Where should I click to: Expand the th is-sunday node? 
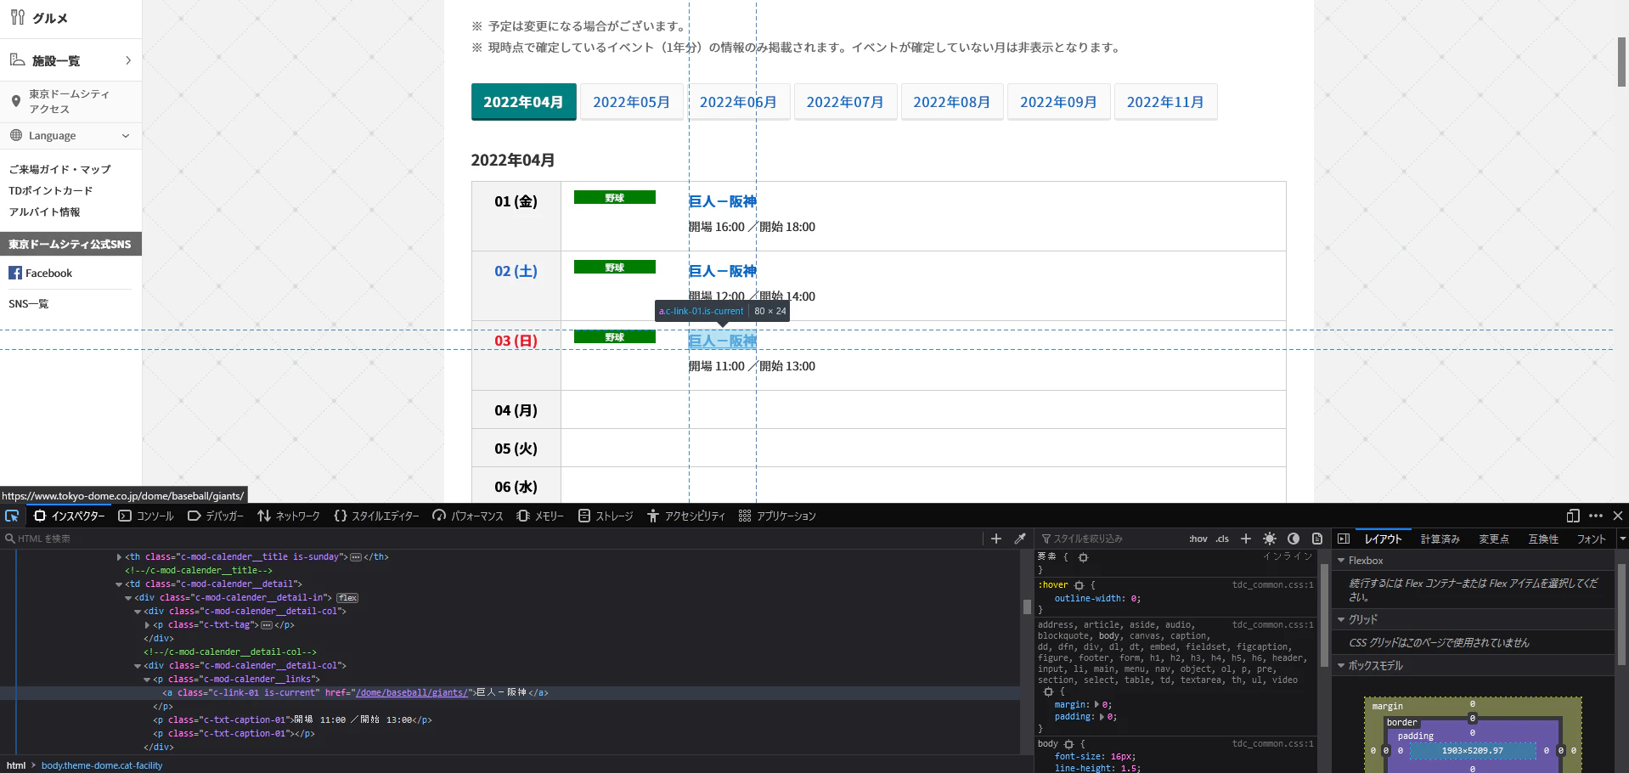(119, 557)
